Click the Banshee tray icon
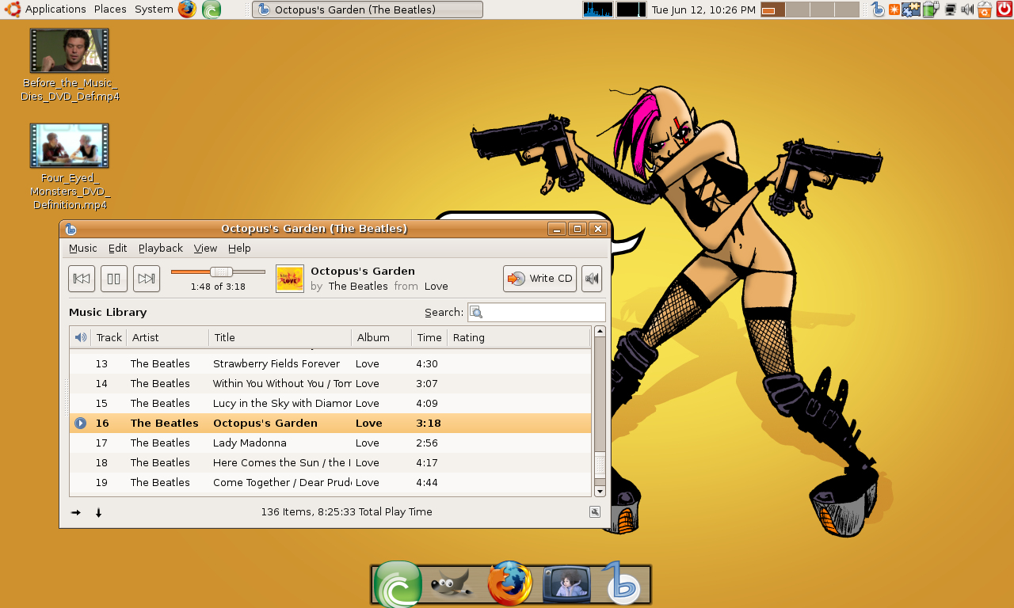This screenshot has width=1014, height=608. 878,9
